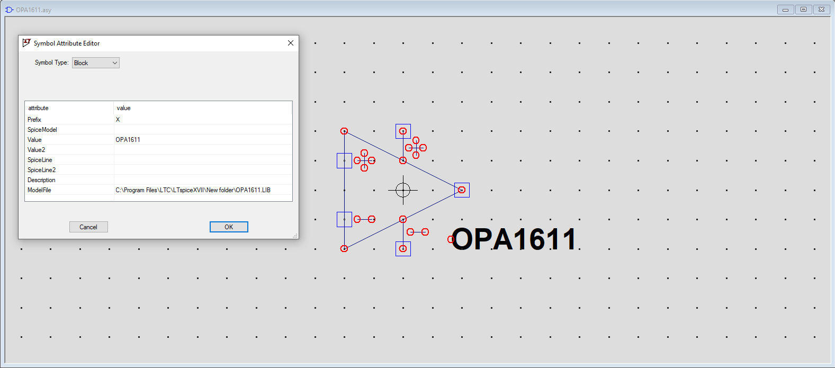Maximize the OPA1611.asy window
Viewport: 835px width, 368px height.
pos(804,10)
